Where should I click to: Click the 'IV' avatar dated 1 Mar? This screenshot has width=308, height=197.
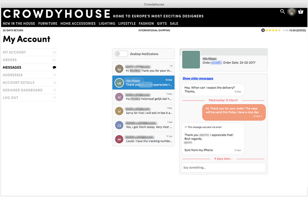[x=119, y=111]
